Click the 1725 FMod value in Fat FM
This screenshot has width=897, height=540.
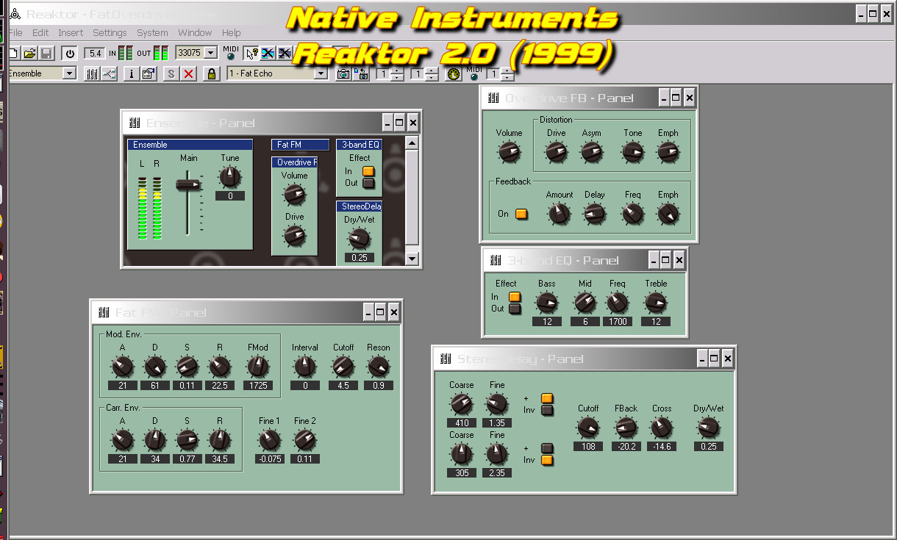[258, 386]
